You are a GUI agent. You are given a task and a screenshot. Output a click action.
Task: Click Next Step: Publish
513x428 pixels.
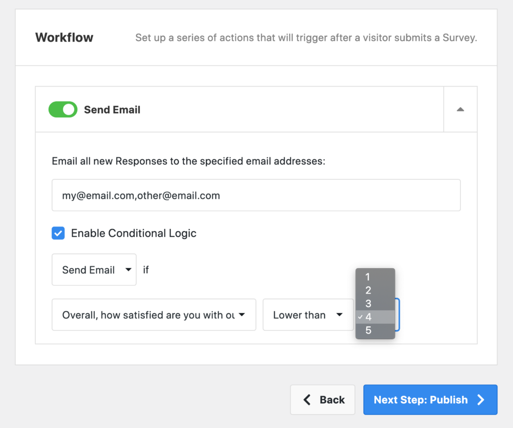430,399
